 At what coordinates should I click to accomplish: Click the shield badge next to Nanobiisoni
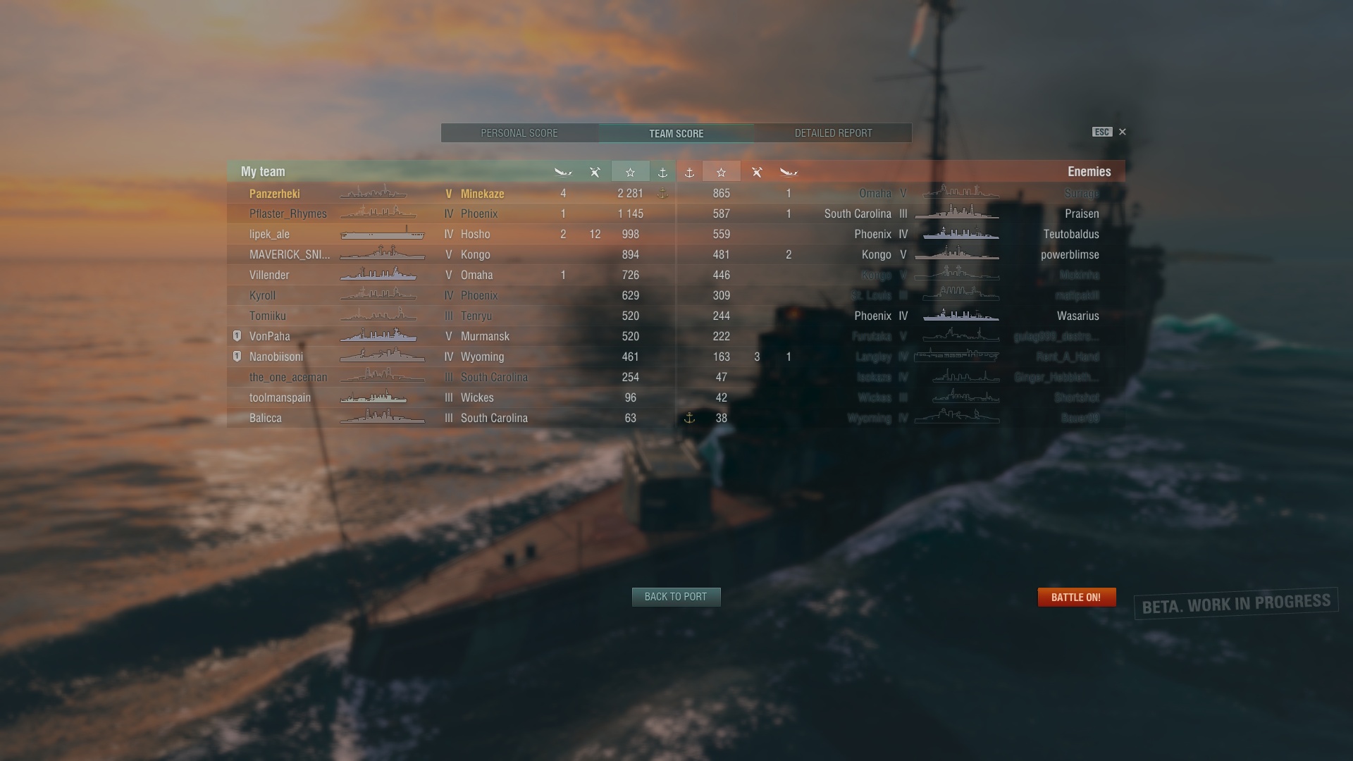[237, 357]
